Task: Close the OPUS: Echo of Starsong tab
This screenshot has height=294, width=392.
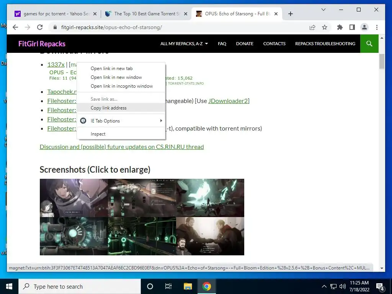Action: [x=276, y=14]
